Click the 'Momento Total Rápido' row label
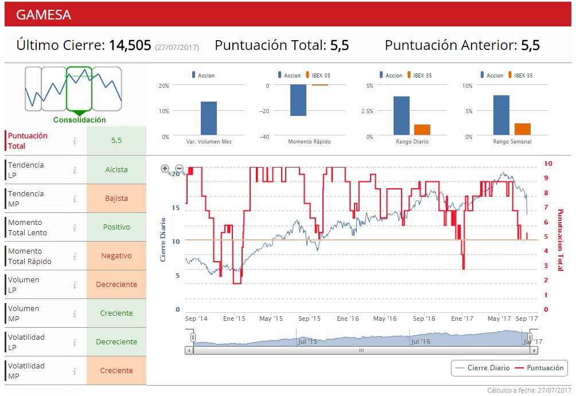 [x=30, y=256]
